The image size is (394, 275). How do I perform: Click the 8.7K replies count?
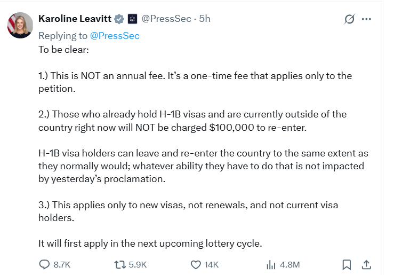pos(62,264)
